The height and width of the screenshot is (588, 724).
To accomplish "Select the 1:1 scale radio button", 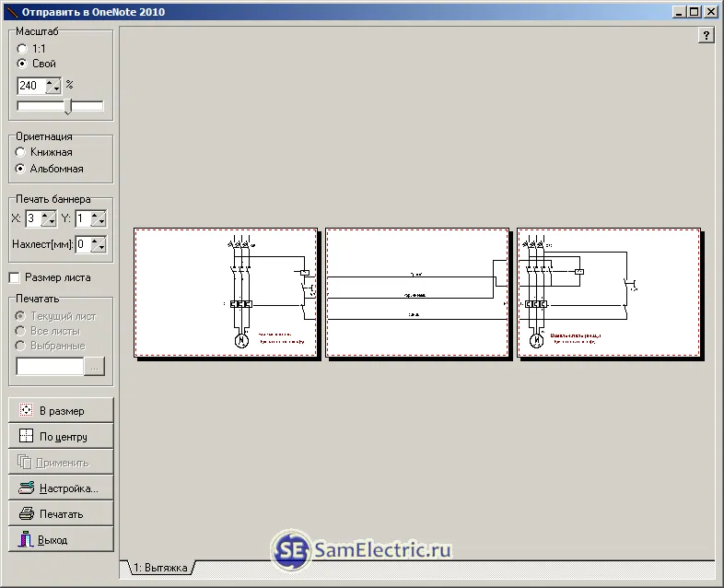I will click(22, 49).
